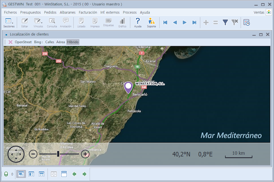Close the Localización de clientes window
This screenshot has height=182, width=274.
268,34
